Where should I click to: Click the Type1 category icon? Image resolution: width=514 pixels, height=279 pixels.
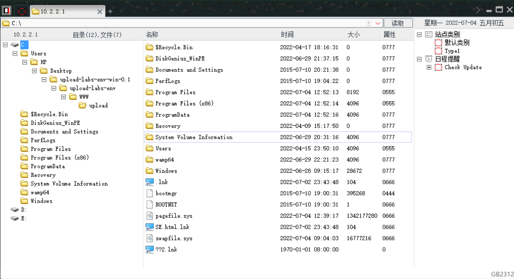pyautogui.click(x=438, y=51)
